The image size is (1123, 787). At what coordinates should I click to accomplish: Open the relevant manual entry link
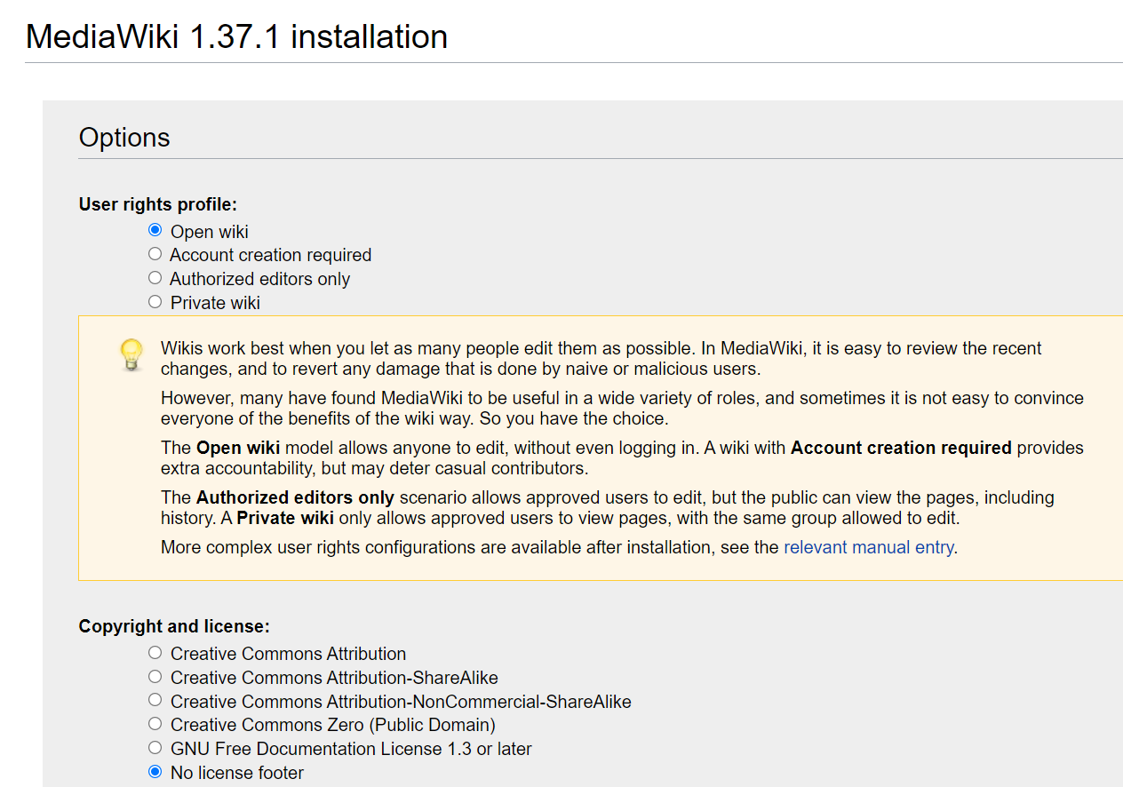click(868, 546)
